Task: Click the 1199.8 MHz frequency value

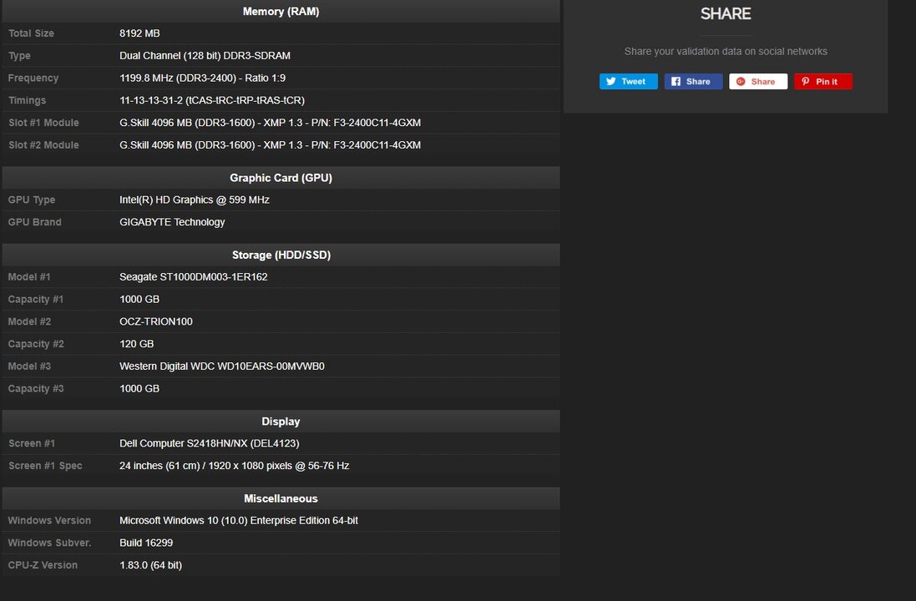Action: [x=203, y=78]
